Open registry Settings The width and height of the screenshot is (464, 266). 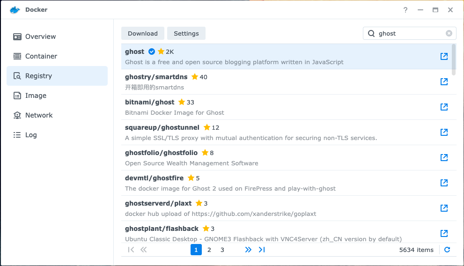[186, 33]
